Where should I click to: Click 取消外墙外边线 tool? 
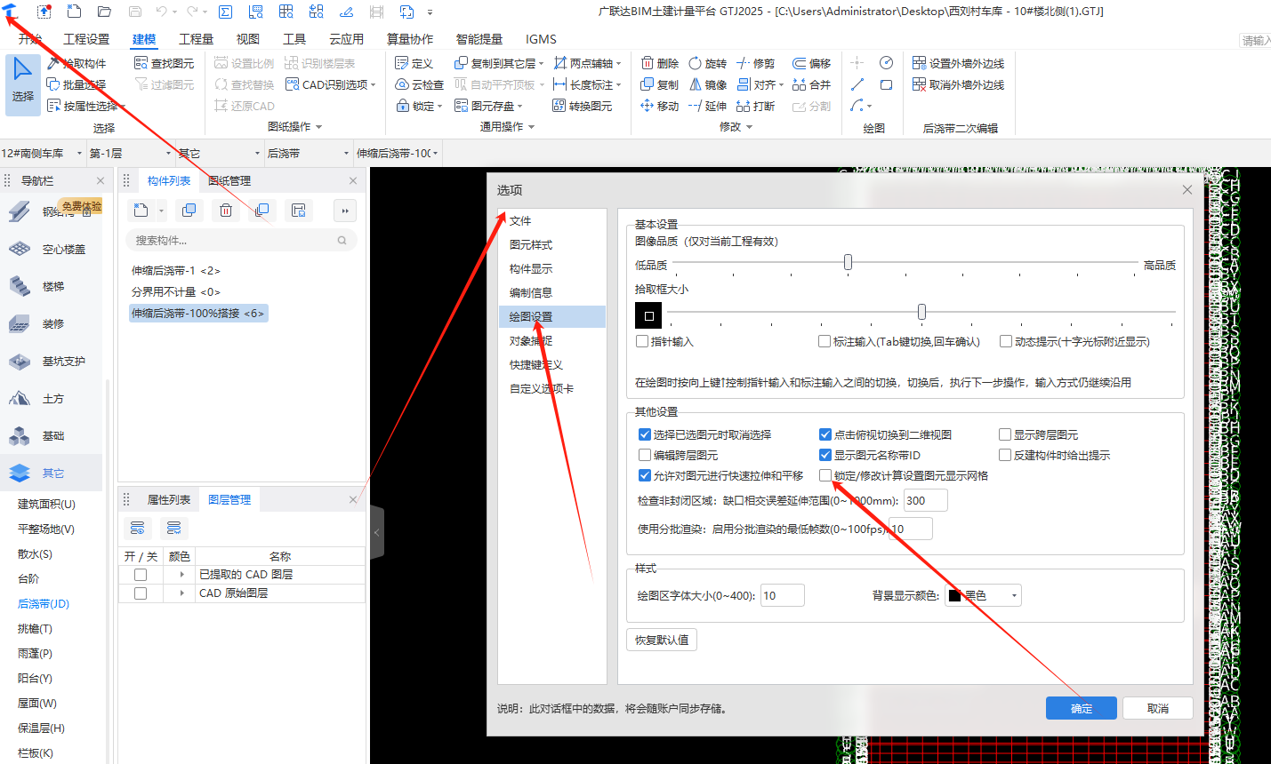[x=958, y=84]
